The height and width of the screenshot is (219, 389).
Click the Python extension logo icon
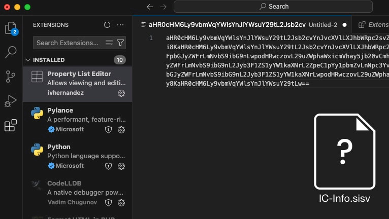[37, 150]
